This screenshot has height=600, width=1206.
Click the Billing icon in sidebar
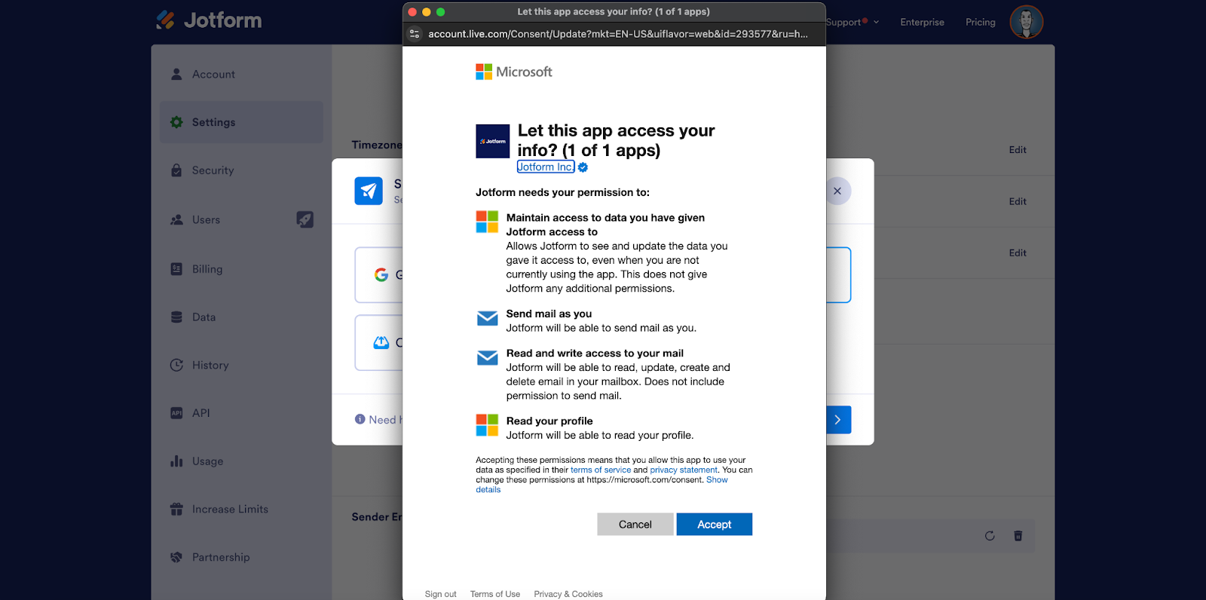(176, 269)
